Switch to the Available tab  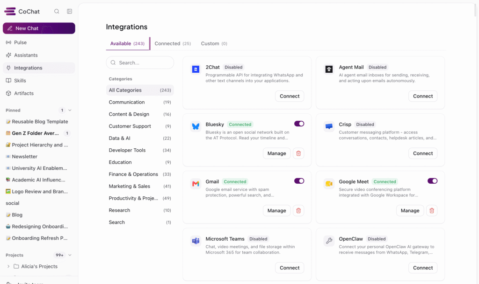point(127,43)
